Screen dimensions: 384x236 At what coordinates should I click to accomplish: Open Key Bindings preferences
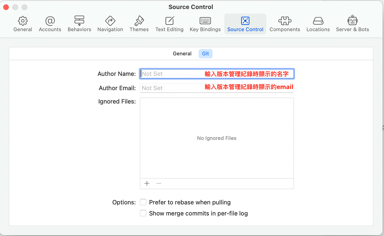pos(205,23)
